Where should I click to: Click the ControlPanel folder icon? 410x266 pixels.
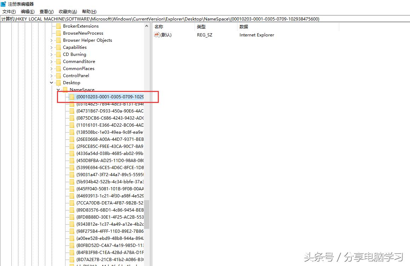[58, 75]
